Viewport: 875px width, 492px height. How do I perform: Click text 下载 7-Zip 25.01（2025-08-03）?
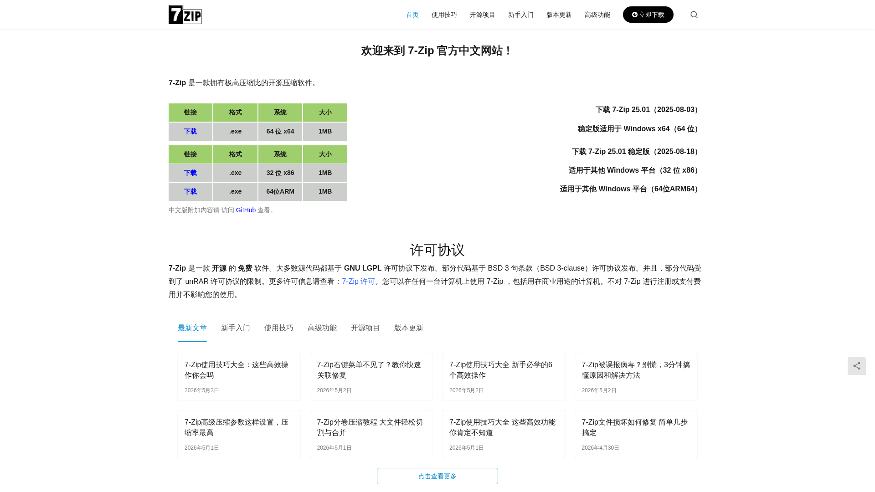click(648, 110)
